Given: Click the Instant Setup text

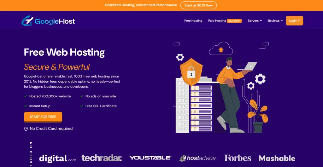Looking at the screenshot, I should pos(40,106).
